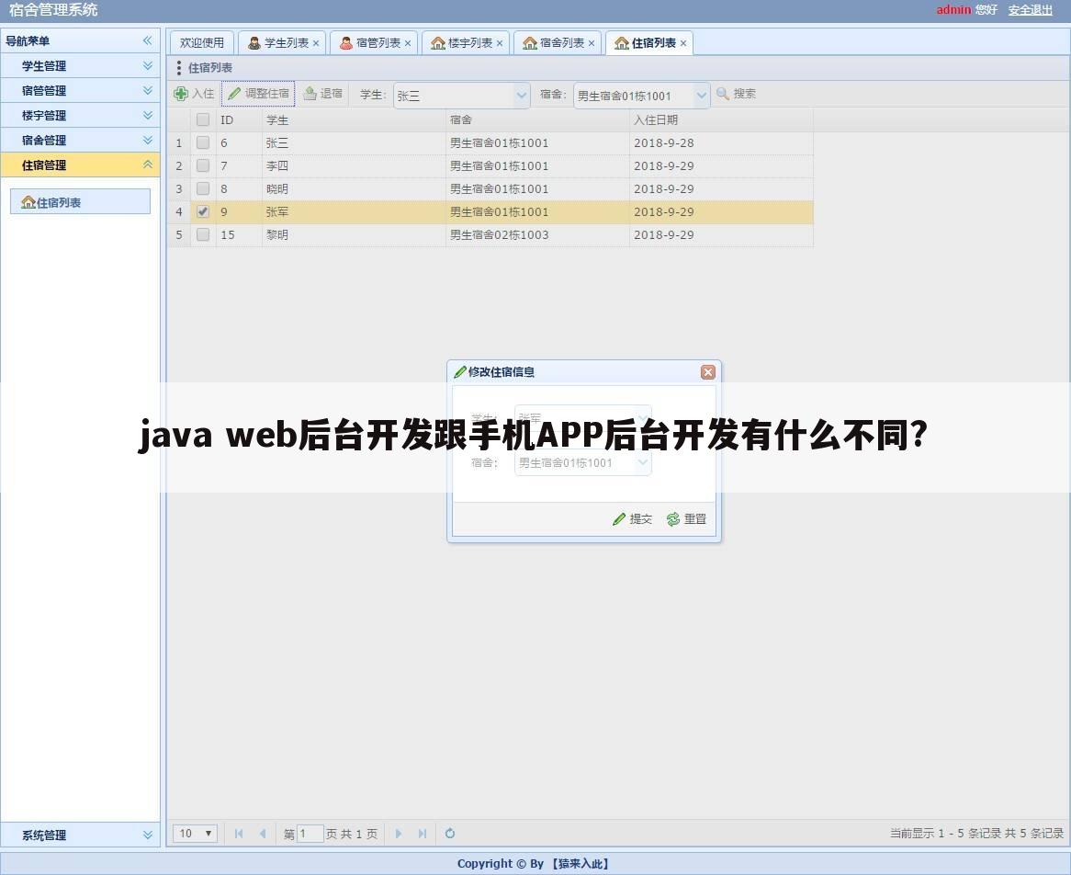This screenshot has height=875, width=1071.
Task: Click the admin username in the header
Action: (x=953, y=9)
